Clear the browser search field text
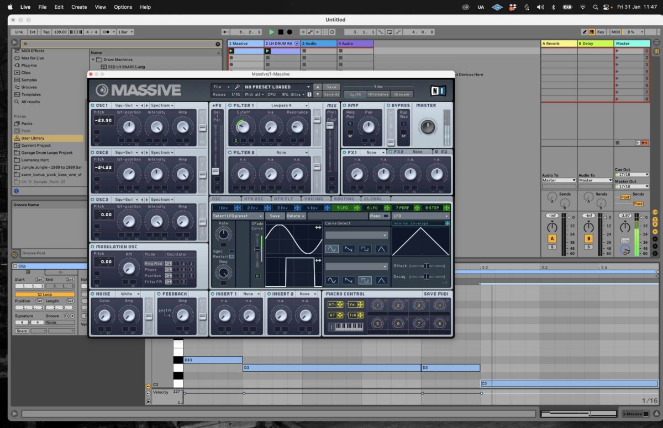Image resolution: width=663 pixels, height=428 pixels. [218, 44]
